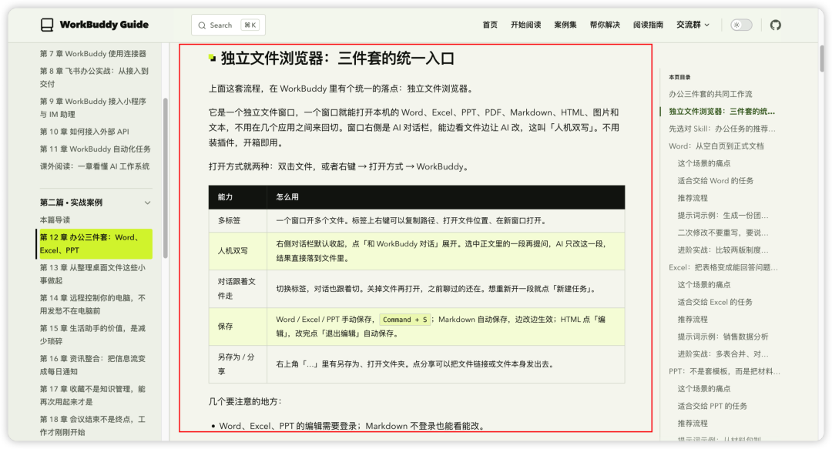832x449 pixels.
Task: Jump to 适合交给 Word 的任务 in contents
Action: 715,181
